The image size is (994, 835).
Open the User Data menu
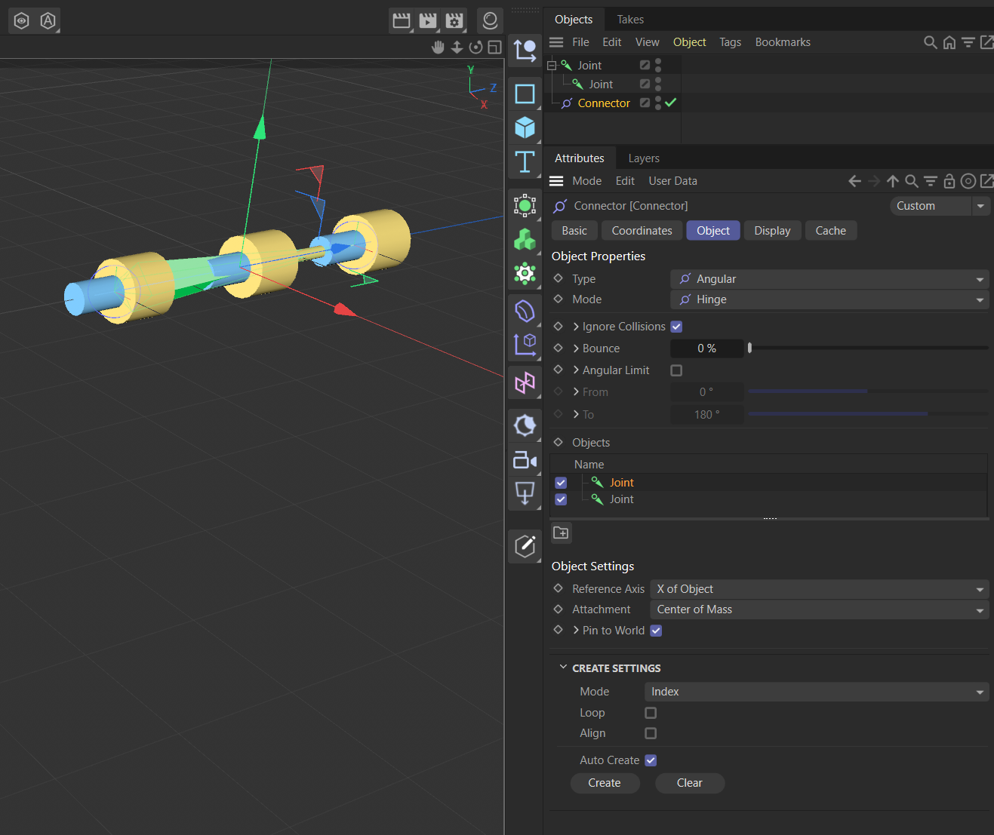click(672, 181)
